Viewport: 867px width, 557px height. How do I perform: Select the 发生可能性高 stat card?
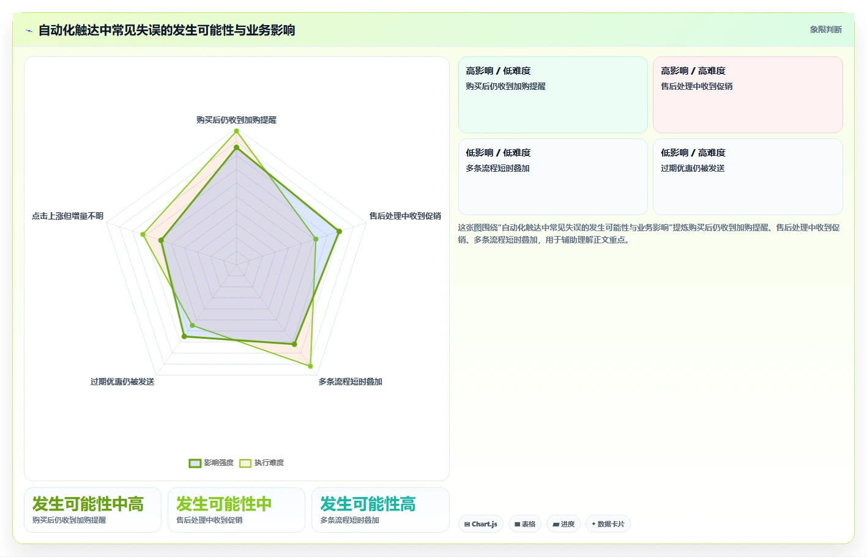(x=381, y=510)
